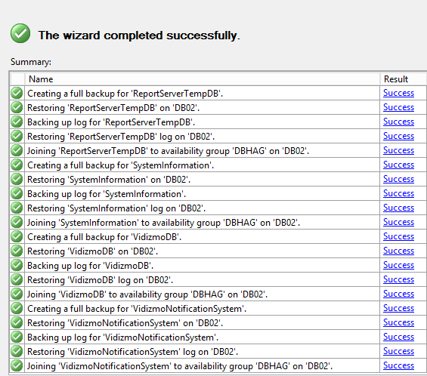
Task: Click green check icon for 'Creating a full backup for ReportServerTempDB'
Action: tap(17, 93)
